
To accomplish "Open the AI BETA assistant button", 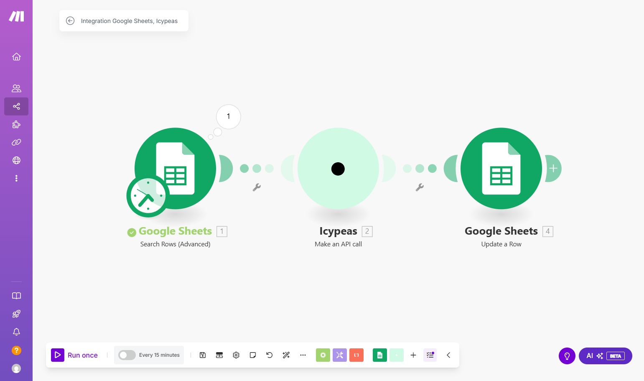I will [606, 356].
